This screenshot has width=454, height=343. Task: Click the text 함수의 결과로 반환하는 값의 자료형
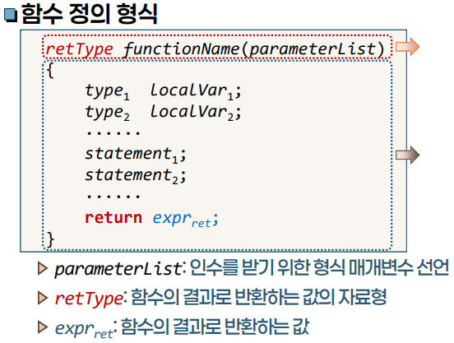[x=258, y=297]
